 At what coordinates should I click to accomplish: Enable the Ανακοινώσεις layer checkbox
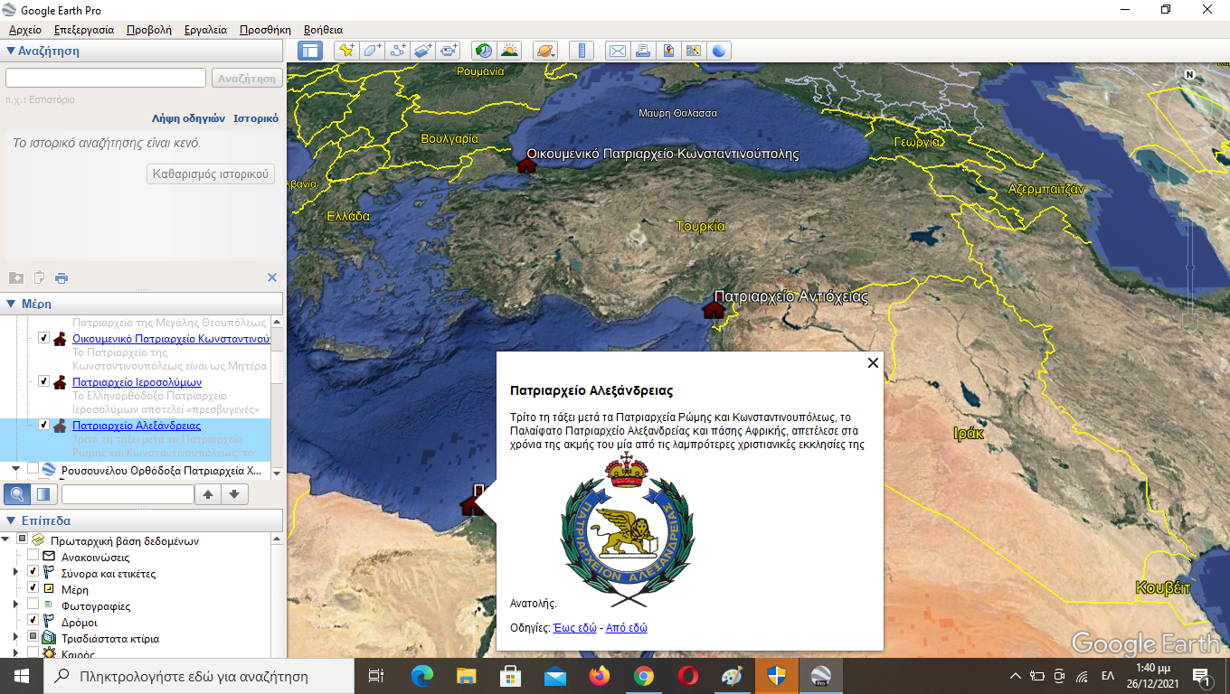tap(33, 557)
